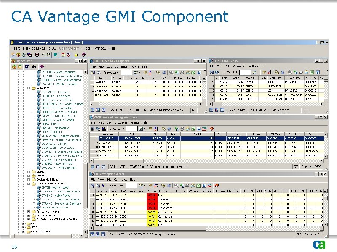Open the Desktop Layout menu
Image resolution: width=337 pixels, height=252 pixels.
pyautogui.click(x=35, y=48)
